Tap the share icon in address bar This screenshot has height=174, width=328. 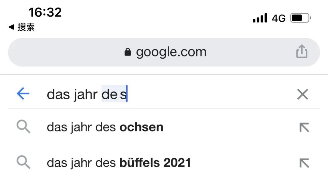(x=302, y=51)
